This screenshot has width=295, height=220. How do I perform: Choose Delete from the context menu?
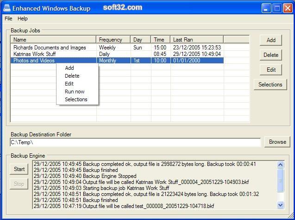pos(72,76)
